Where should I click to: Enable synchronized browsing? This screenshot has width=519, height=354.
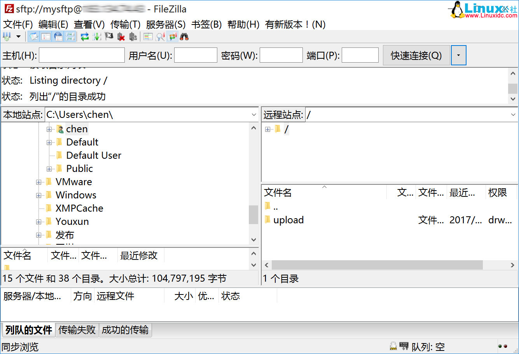(x=172, y=36)
